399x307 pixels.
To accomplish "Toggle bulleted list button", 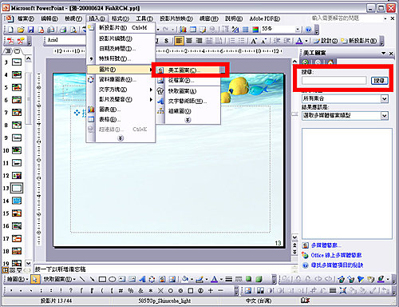I will click(x=241, y=41).
